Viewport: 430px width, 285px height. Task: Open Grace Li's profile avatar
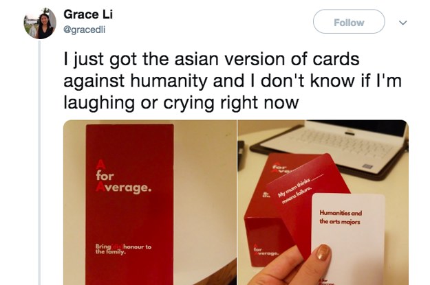click(40, 23)
